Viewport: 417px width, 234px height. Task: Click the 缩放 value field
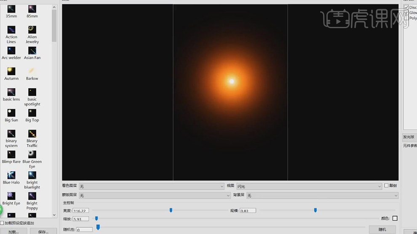point(80,219)
